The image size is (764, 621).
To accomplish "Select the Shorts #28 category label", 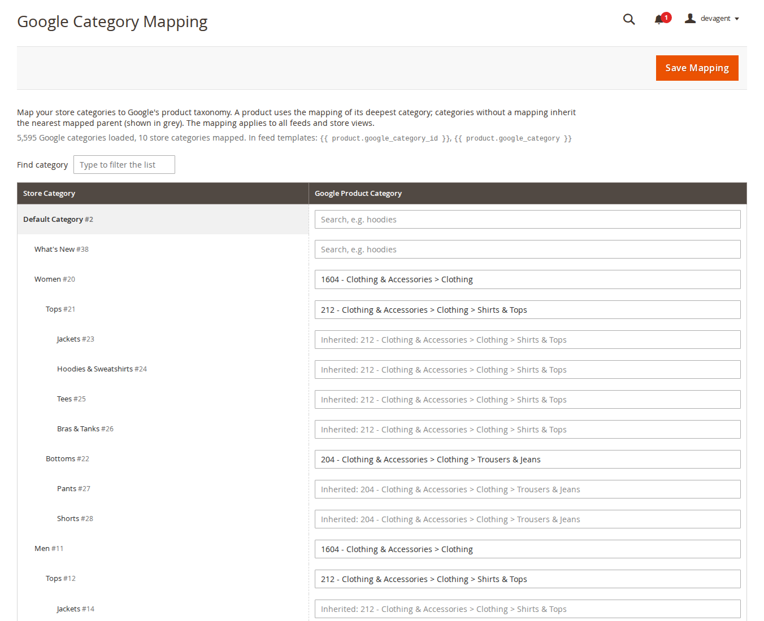I will 75,519.
